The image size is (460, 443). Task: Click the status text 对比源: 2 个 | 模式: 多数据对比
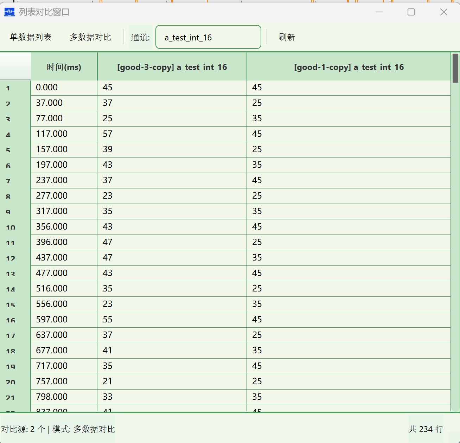58,429
